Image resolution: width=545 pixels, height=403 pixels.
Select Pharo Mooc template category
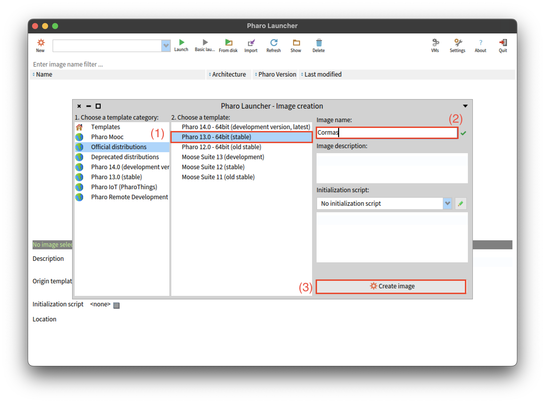coord(107,137)
